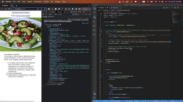This screenshot has height=102, width=183.
Task: Select the DevTools inspect element icon
Action: tap(43, 12)
